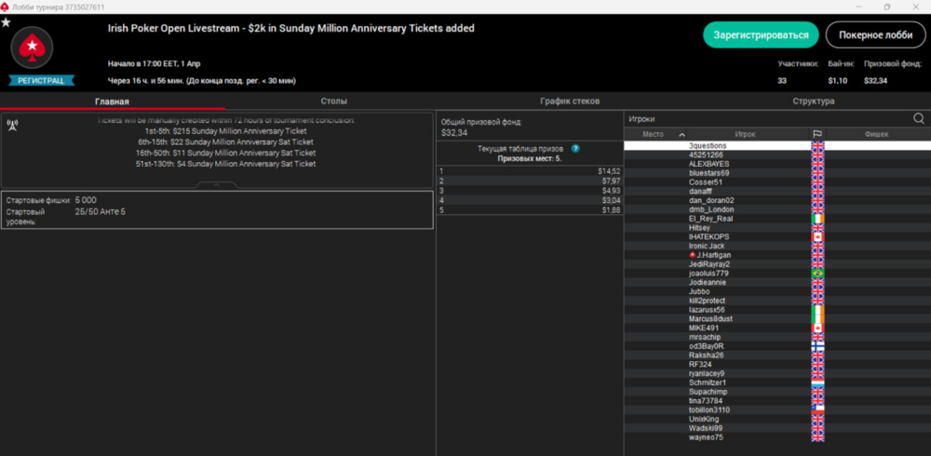Click Canada flag next to IHATEKOPS
Screen dimensions: 931x456
coord(817,237)
